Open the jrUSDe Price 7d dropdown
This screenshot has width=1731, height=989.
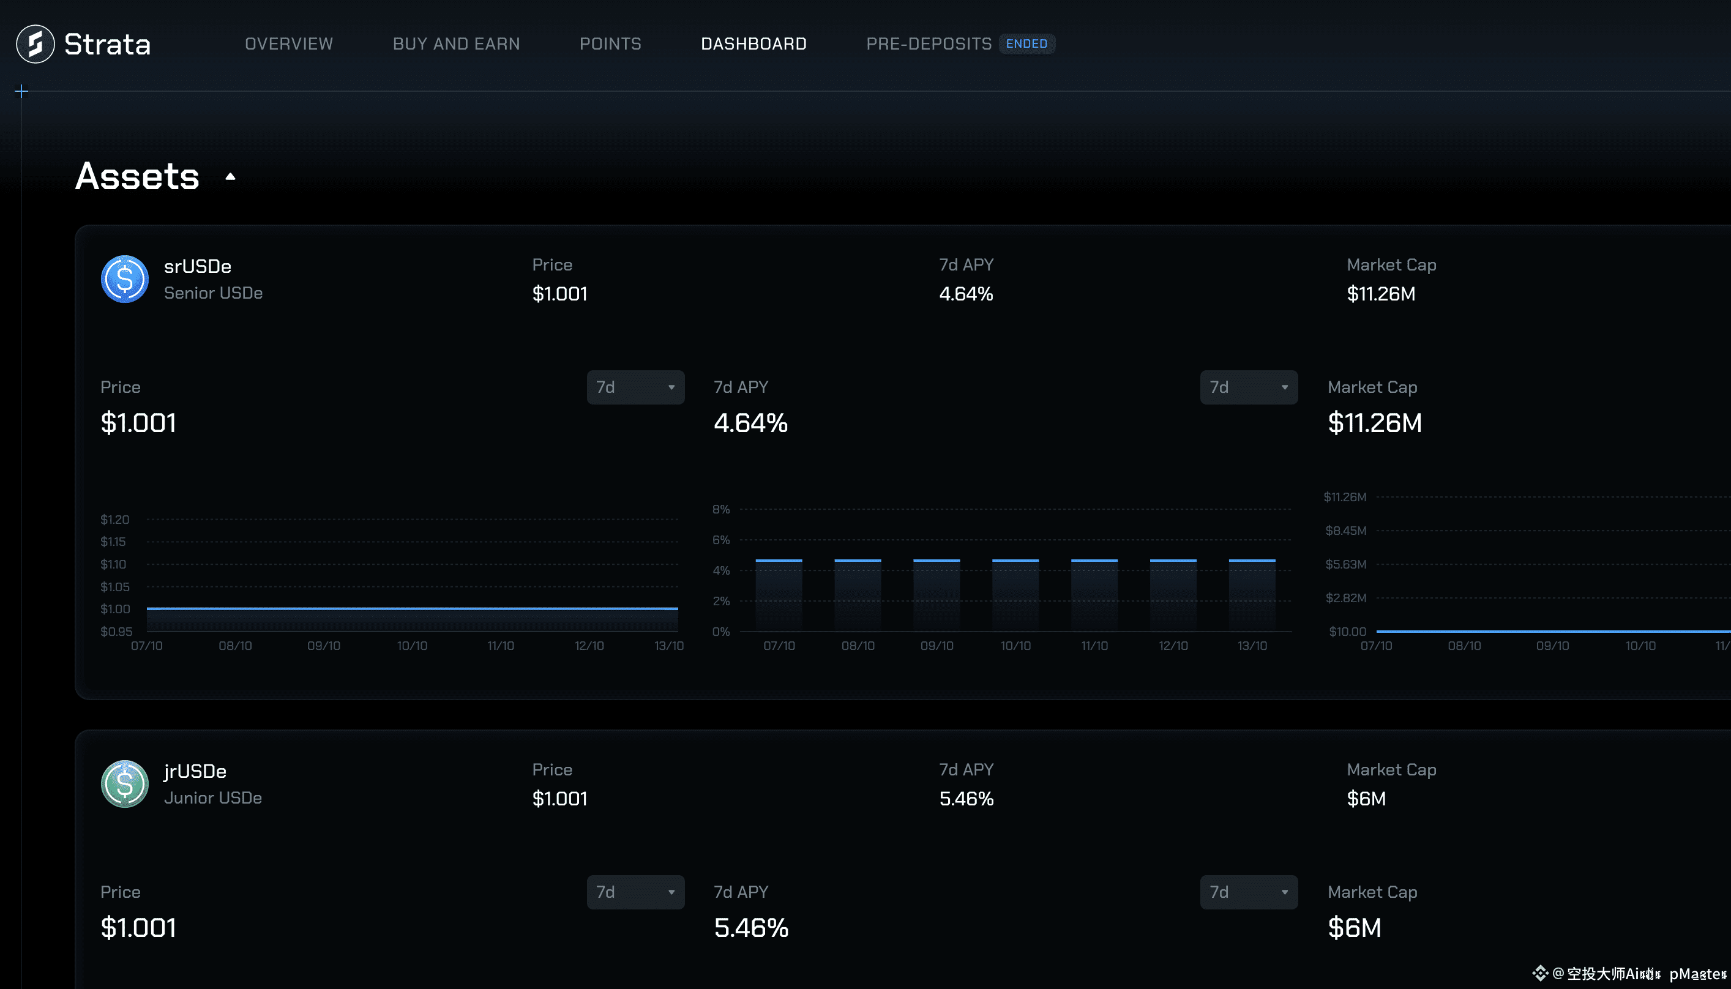[635, 892]
